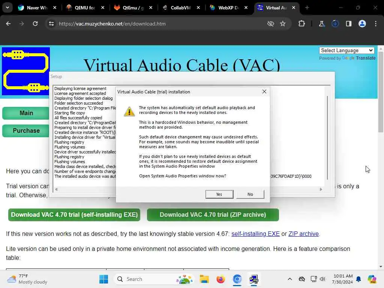Open Copilot preview icon in taskbar

372,279
